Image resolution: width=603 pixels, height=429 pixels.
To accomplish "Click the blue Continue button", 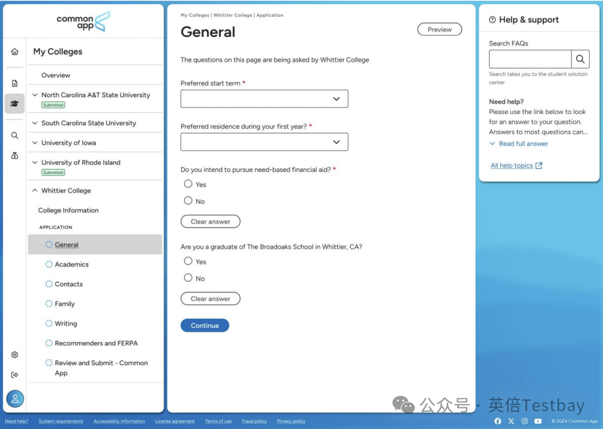I will point(204,326).
